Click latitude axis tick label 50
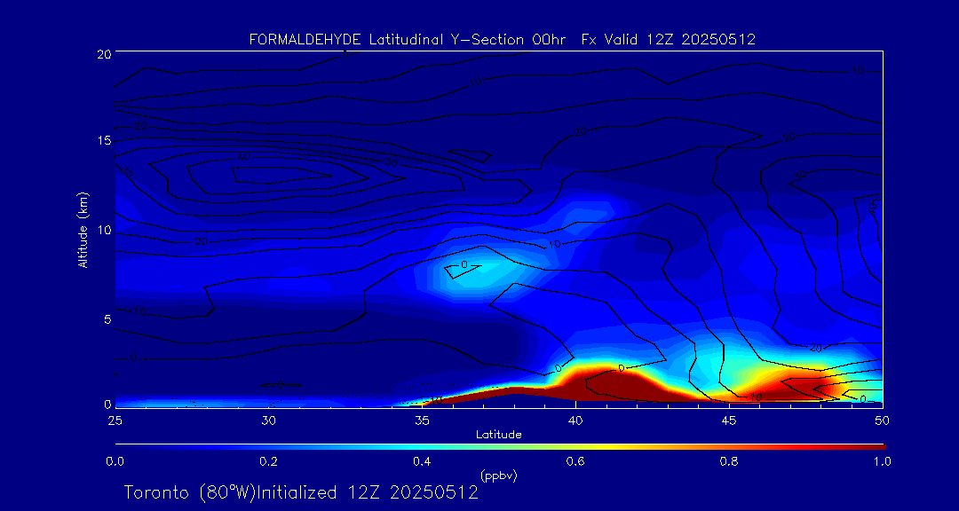 point(882,421)
